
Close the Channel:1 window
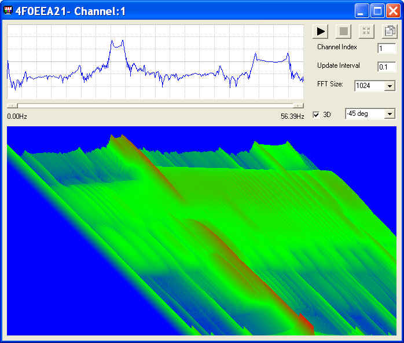tap(393, 11)
